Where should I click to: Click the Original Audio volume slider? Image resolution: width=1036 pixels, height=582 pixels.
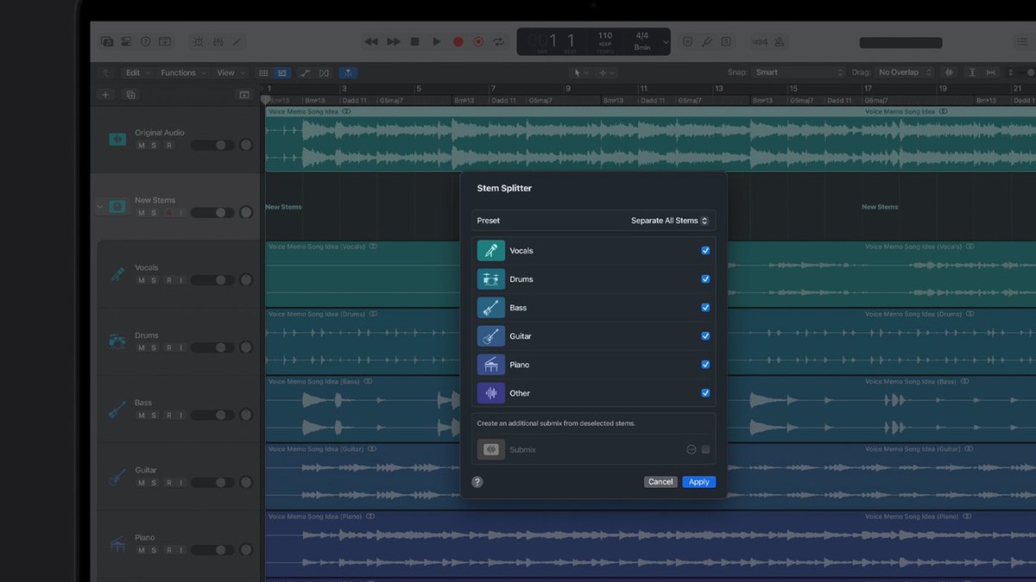(212, 145)
